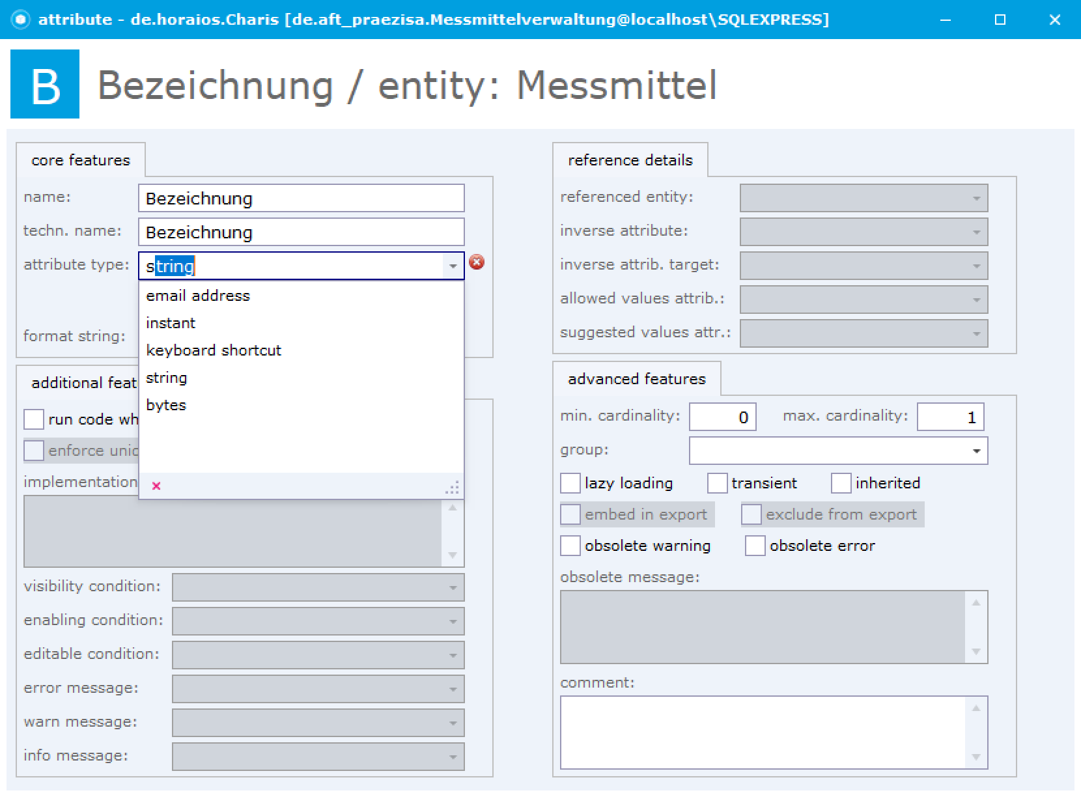Pick 'keyboard shortcut' in the list
This screenshot has width=1081, height=797.
tap(302, 350)
